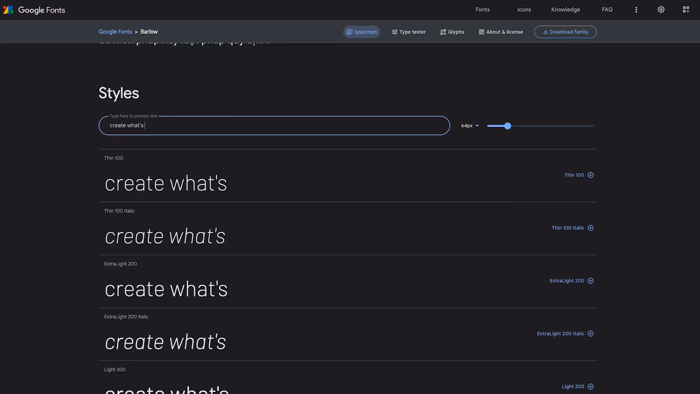
Task: Open the Glyphs tab
Action: [x=452, y=32]
